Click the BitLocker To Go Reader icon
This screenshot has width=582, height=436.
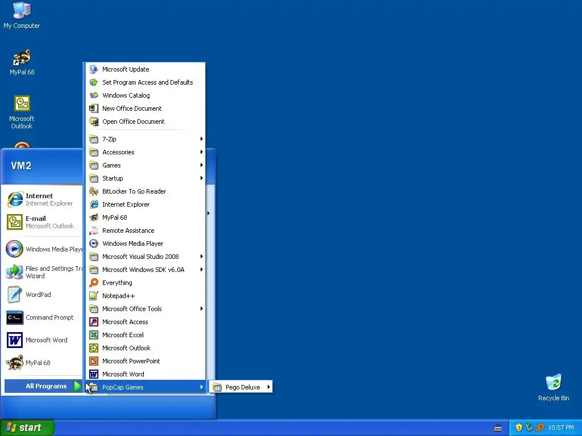pos(94,191)
